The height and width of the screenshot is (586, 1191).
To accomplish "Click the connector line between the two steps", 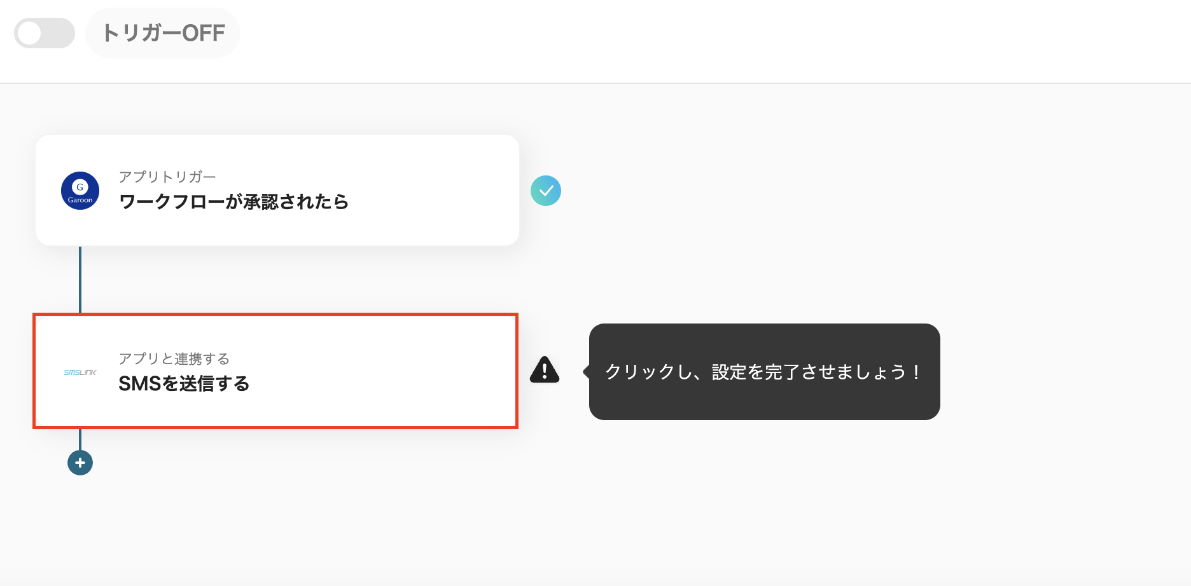I will [x=80, y=280].
